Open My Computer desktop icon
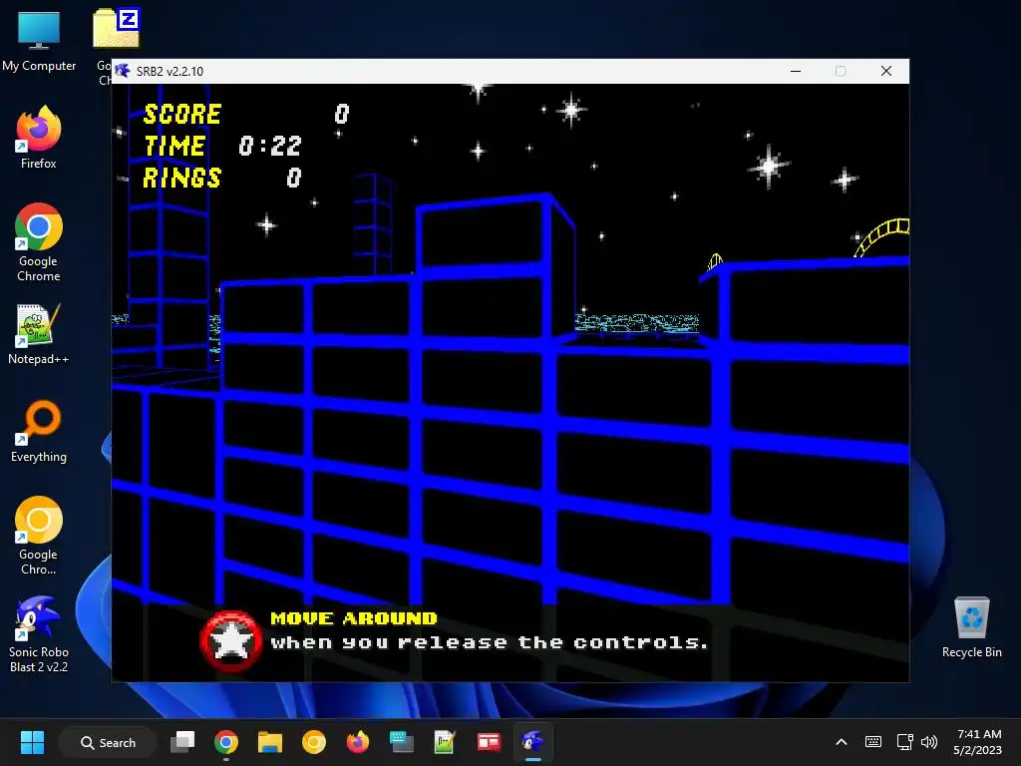The width and height of the screenshot is (1021, 766). 39,40
